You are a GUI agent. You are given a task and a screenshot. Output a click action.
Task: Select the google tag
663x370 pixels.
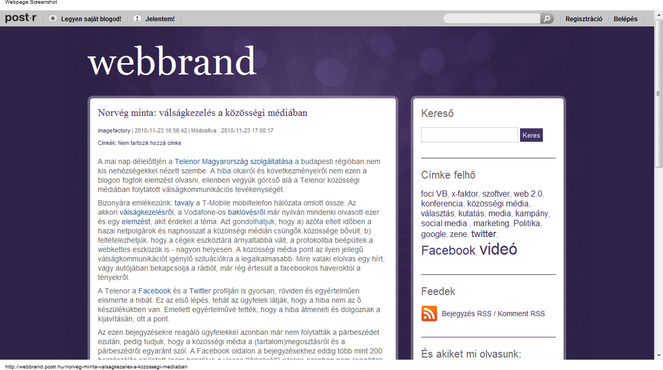tap(433, 234)
